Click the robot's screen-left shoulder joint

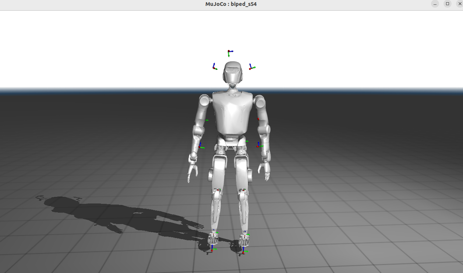[x=204, y=100]
